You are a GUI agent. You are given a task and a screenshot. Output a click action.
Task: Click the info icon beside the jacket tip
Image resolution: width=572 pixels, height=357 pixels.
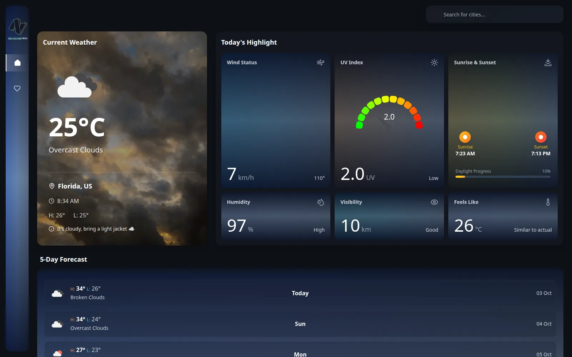point(51,229)
